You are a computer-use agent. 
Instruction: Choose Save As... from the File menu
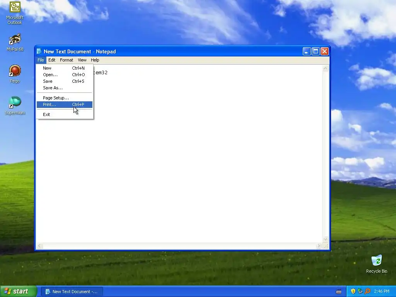(65, 88)
